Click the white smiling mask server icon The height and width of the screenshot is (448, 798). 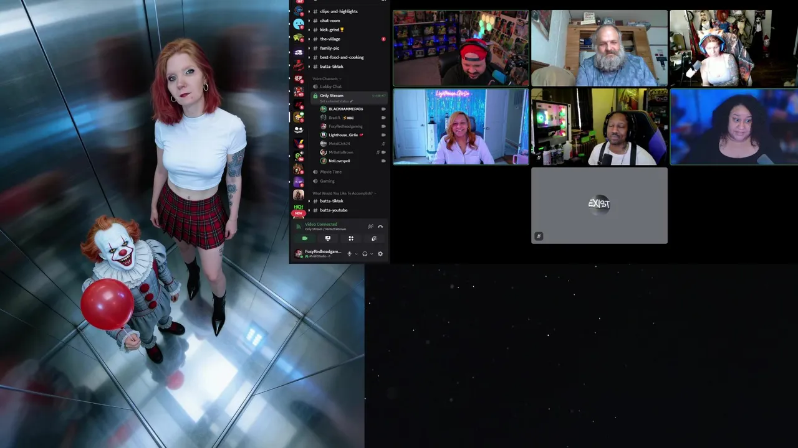coord(299,130)
